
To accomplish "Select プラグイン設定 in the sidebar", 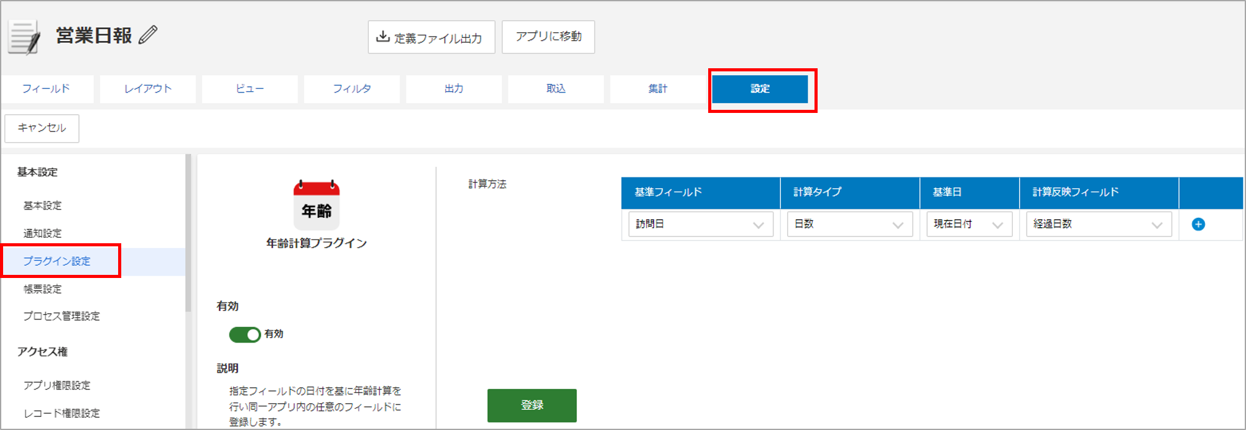I will click(x=57, y=261).
